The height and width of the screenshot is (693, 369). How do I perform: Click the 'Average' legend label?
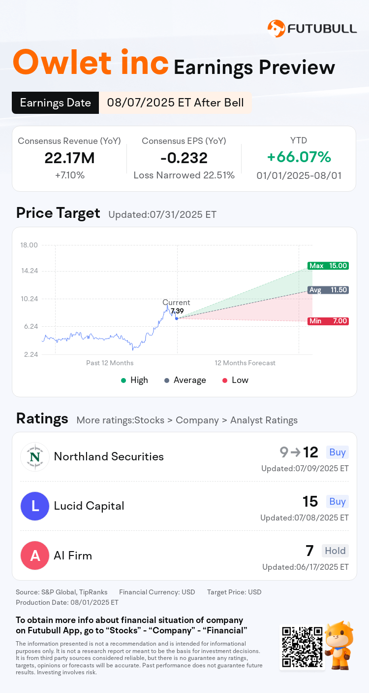189,380
